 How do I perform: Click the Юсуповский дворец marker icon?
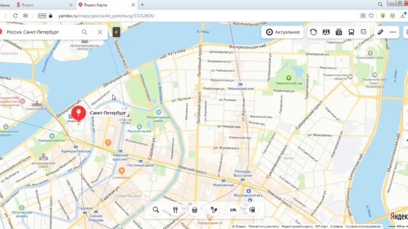[x=22, y=208]
